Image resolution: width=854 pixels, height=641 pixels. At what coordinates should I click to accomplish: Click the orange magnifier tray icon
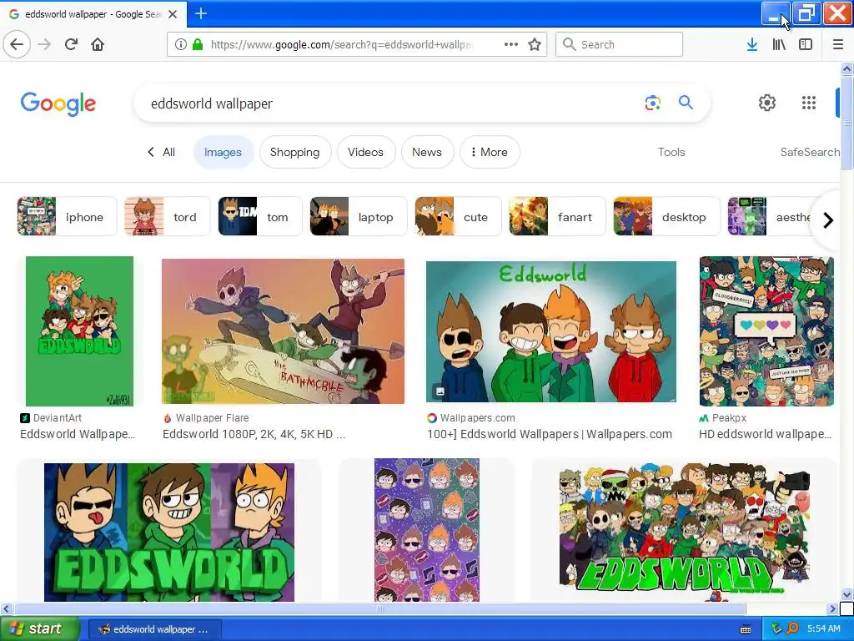point(792,629)
